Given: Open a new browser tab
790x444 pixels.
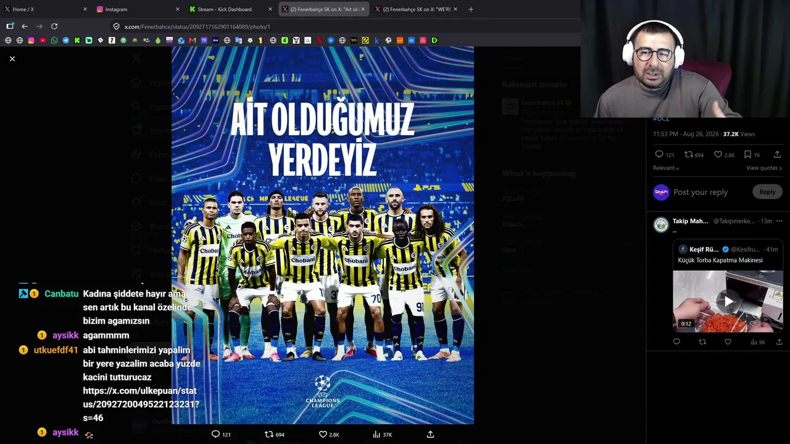Looking at the screenshot, I should pos(471,9).
